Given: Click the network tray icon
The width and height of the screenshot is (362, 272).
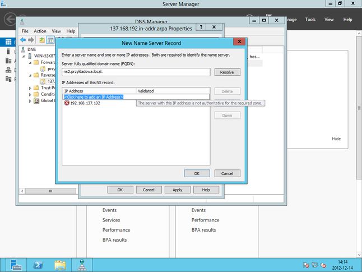Looking at the screenshot, I should pyautogui.click(x=315, y=265).
